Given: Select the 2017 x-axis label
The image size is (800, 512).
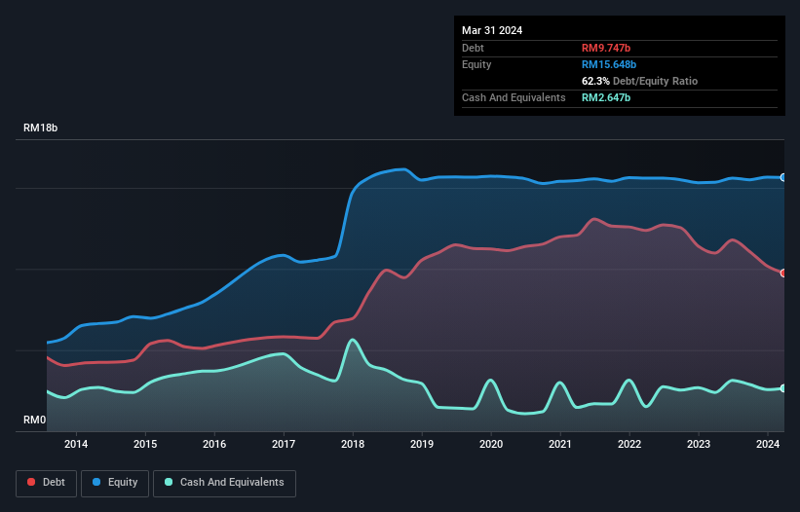Looking at the screenshot, I should [x=284, y=444].
